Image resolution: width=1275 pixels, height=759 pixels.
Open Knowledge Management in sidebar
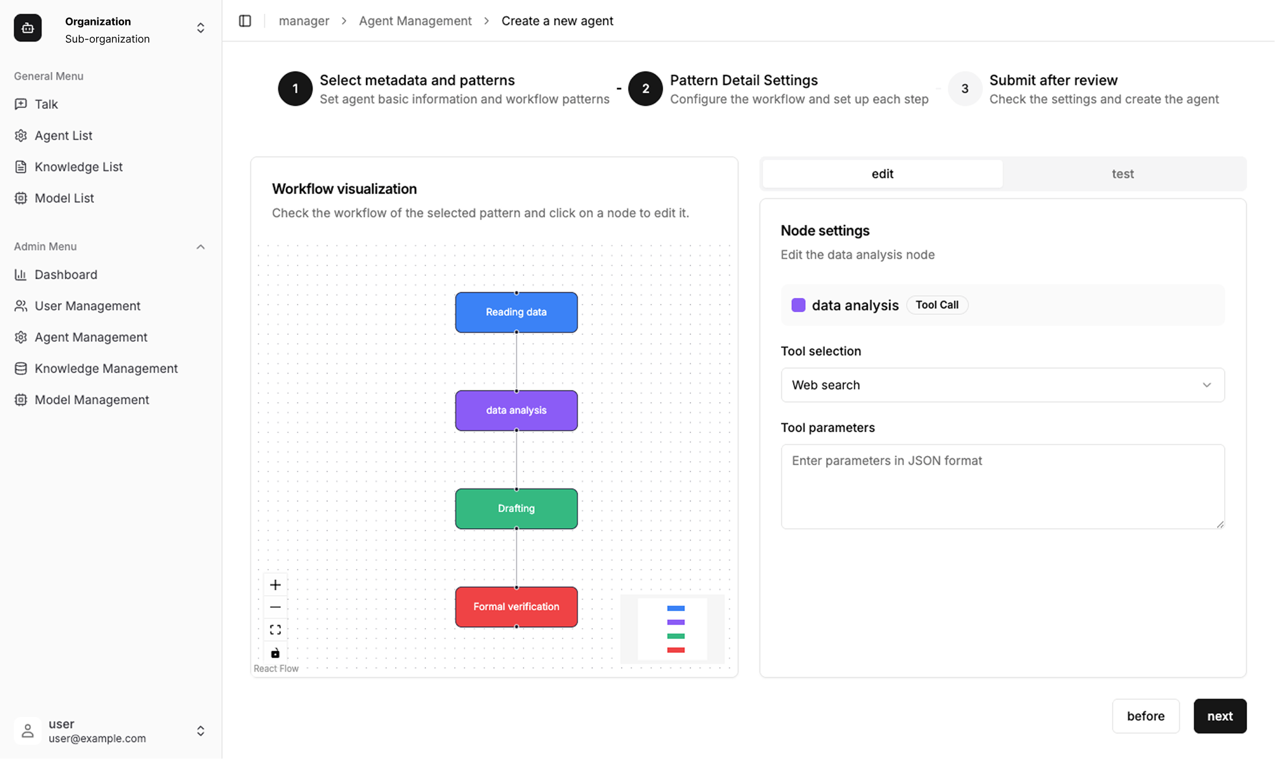(x=106, y=368)
